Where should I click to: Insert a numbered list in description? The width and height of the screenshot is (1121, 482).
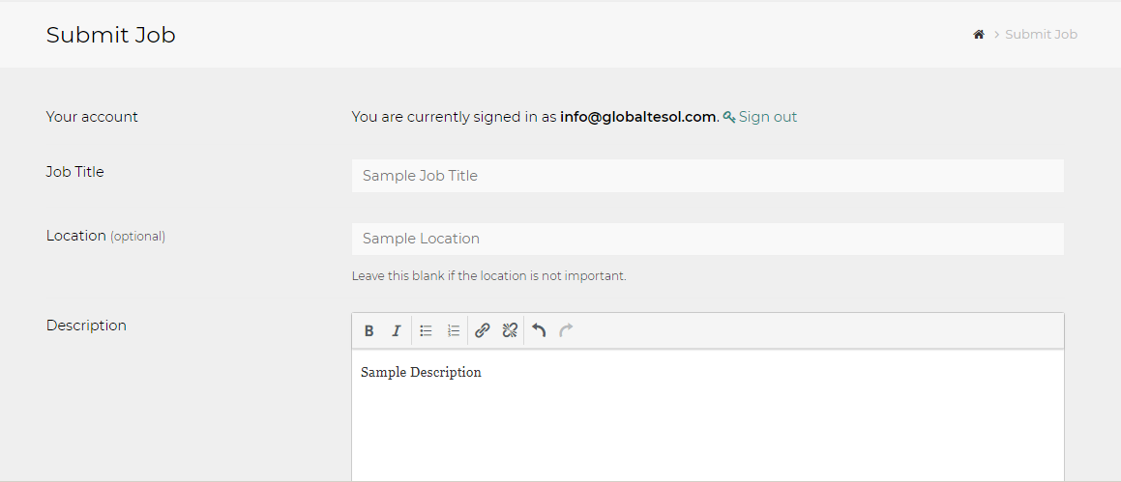pyautogui.click(x=453, y=331)
